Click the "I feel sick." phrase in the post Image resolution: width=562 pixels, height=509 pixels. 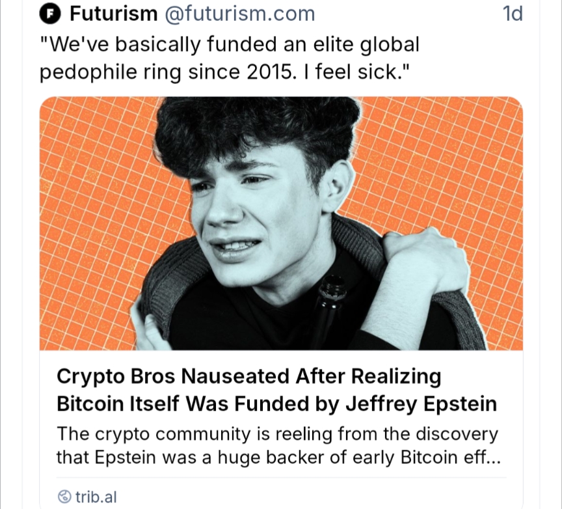pos(360,71)
